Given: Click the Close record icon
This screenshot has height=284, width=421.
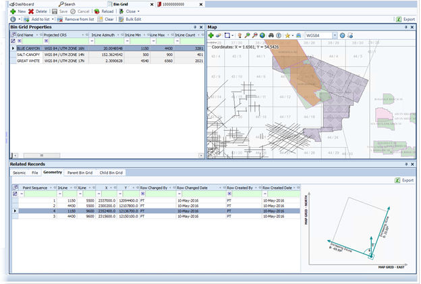Looking at the screenshot, I should pos(121,11).
